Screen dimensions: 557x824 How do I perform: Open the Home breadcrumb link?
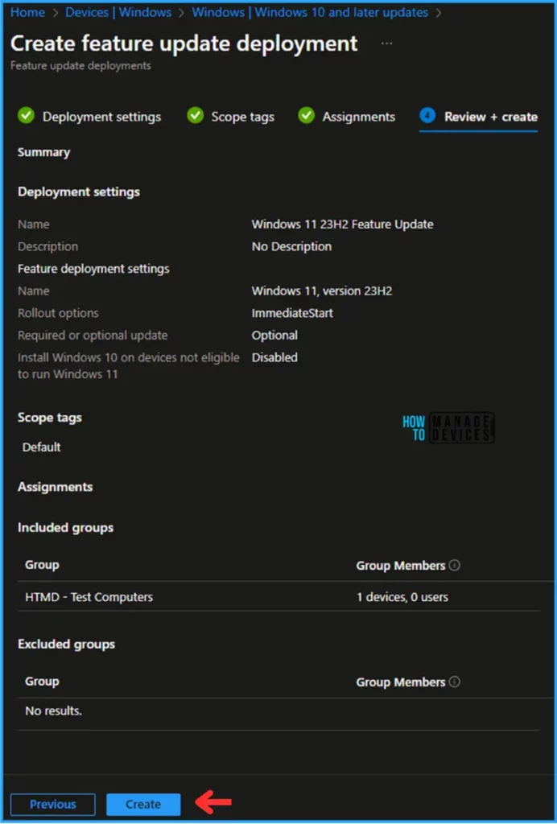(27, 13)
